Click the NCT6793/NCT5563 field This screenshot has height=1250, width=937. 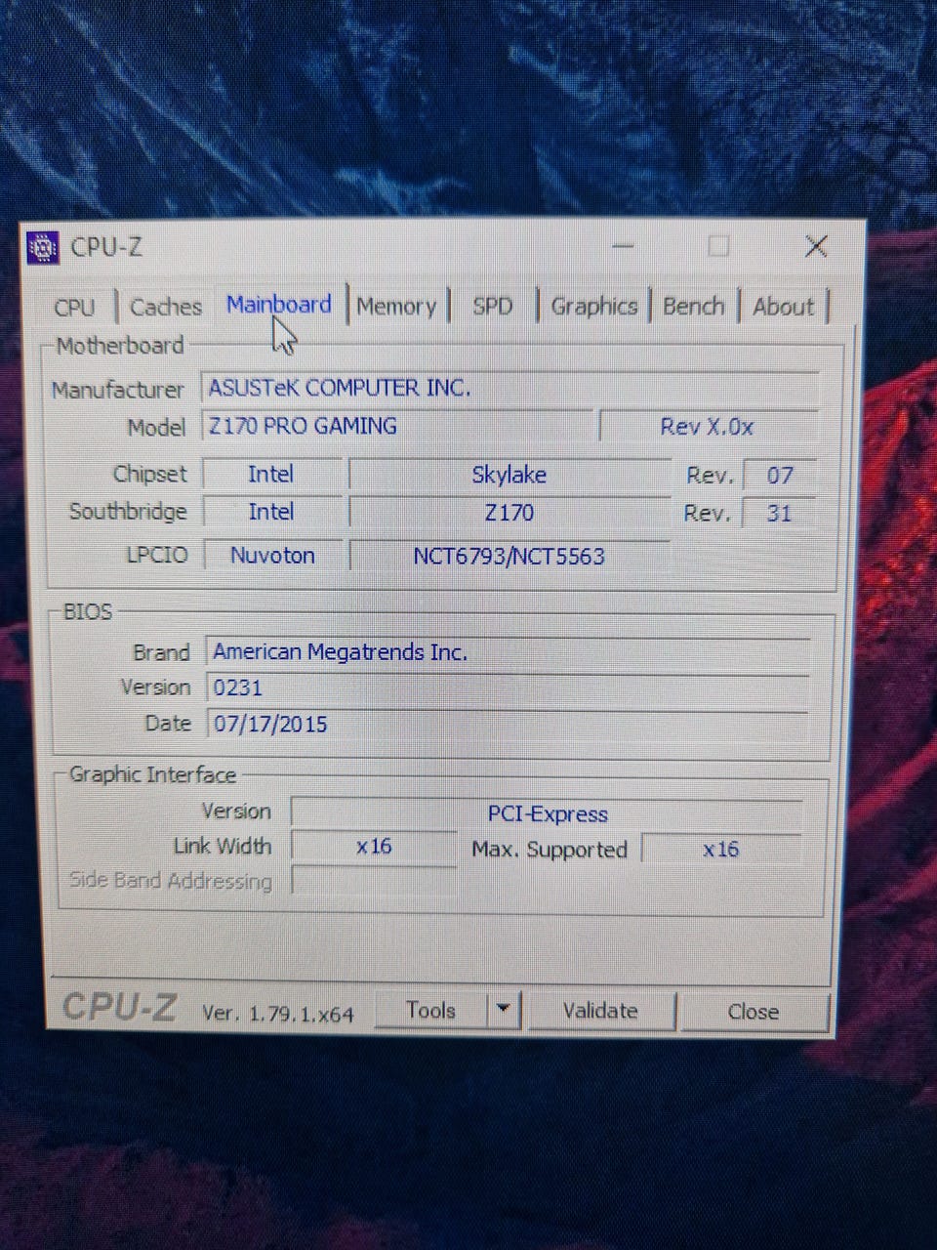[x=509, y=557]
